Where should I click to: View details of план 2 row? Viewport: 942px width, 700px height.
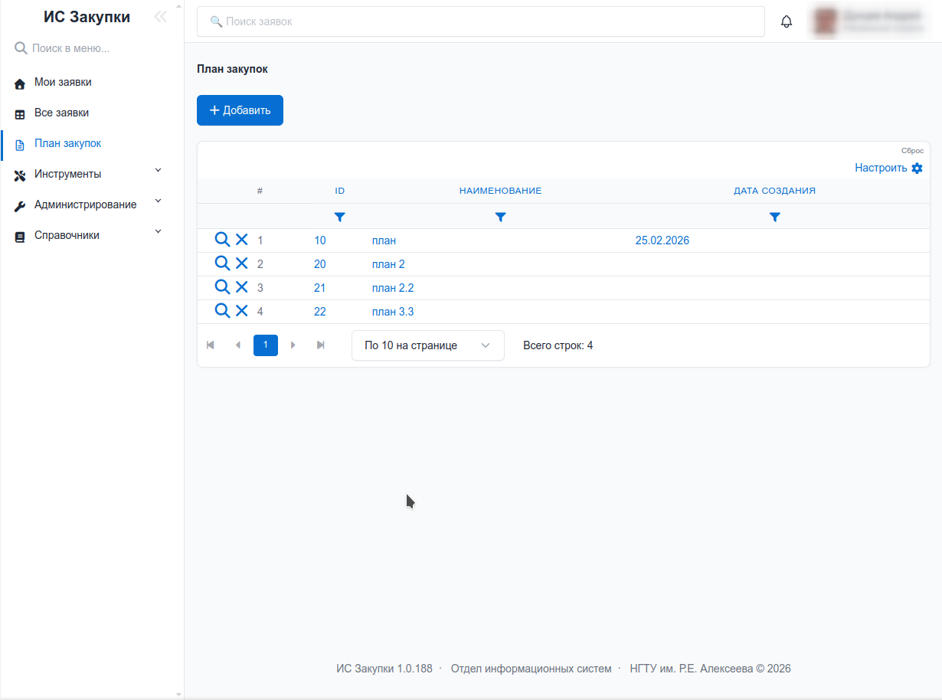222,263
